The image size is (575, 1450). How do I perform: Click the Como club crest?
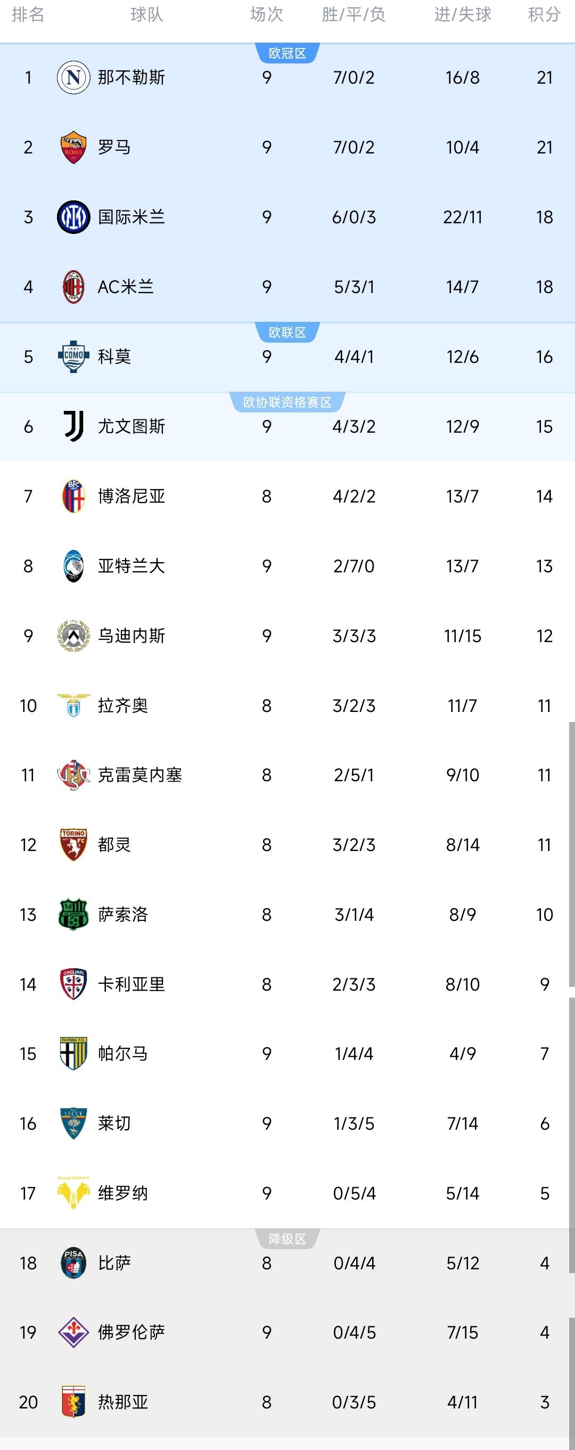[72, 358]
